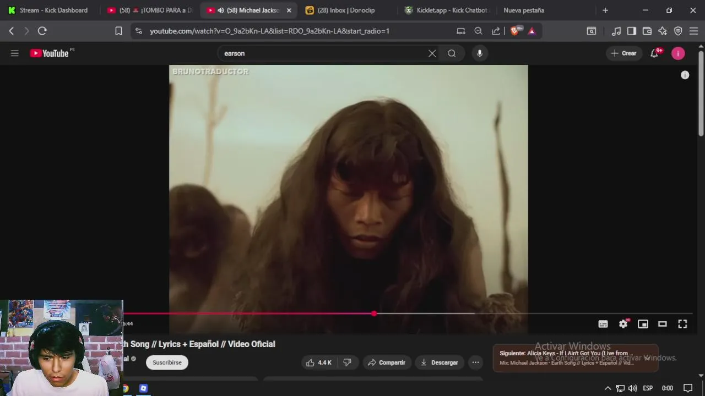Viewport: 705px width, 396px height.
Task: Open Leo AI sparkle icon
Action: point(663,31)
